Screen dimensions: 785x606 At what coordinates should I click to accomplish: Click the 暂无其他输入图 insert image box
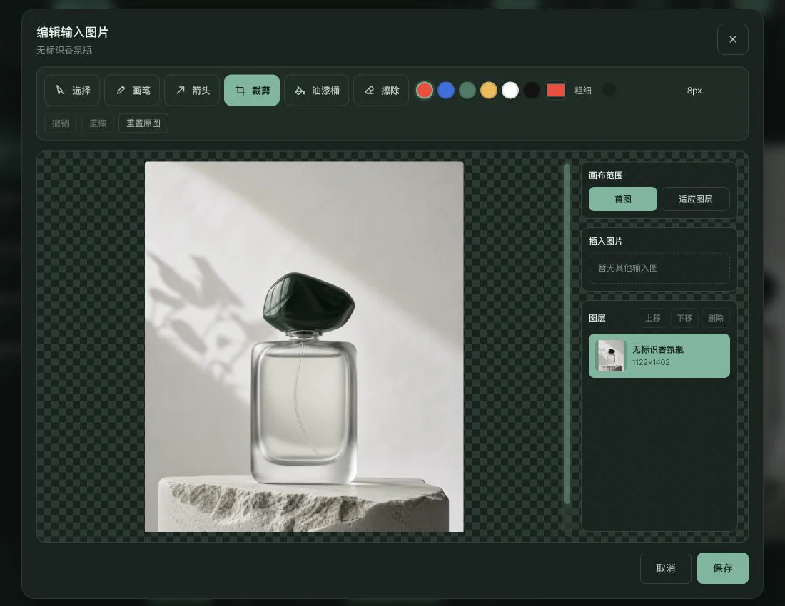click(659, 268)
